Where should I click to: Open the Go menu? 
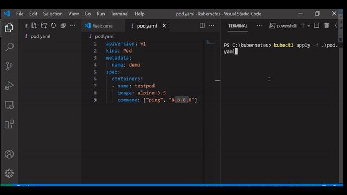point(87,14)
